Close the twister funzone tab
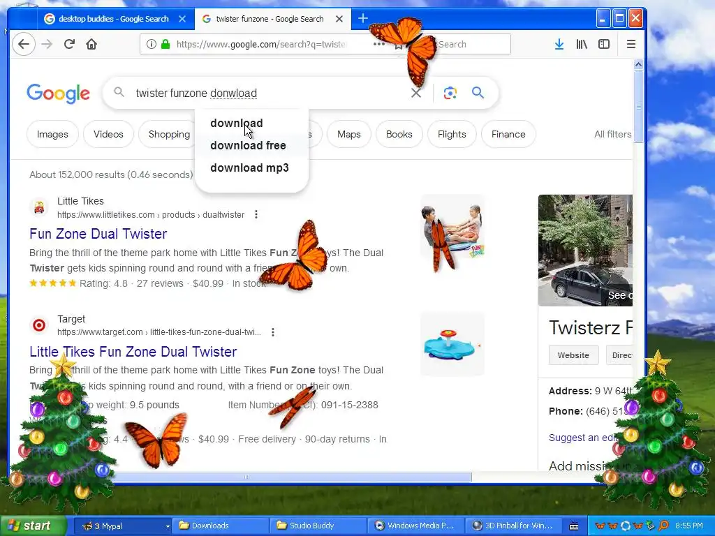Screen dimensions: 715x536 click(x=339, y=19)
